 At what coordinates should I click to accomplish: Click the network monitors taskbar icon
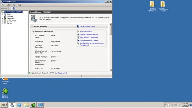pos(40,105)
